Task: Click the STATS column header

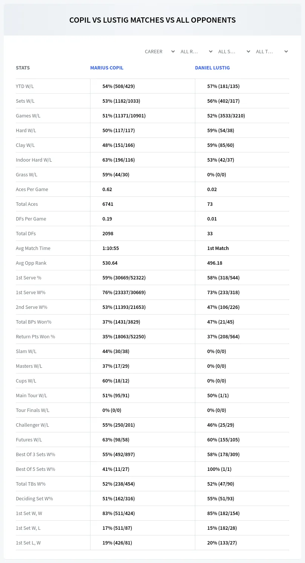Action: pyautogui.click(x=23, y=68)
